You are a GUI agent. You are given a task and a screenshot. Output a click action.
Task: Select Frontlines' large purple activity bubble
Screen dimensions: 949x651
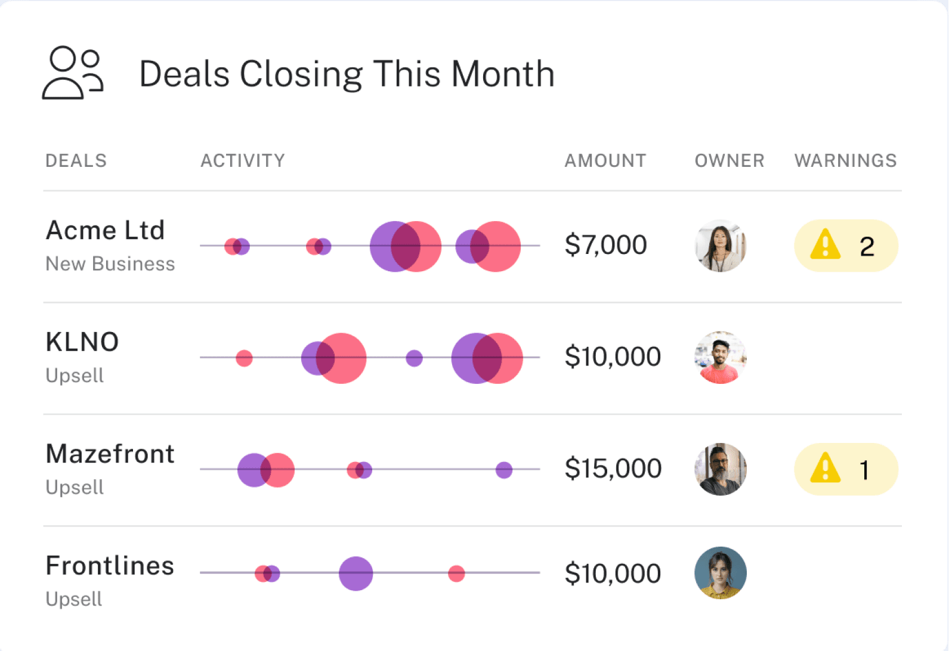pyautogui.click(x=356, y=573)
